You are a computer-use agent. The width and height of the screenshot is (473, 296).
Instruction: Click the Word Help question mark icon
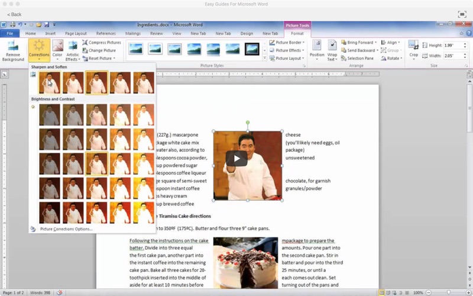(x=469, y=34)
